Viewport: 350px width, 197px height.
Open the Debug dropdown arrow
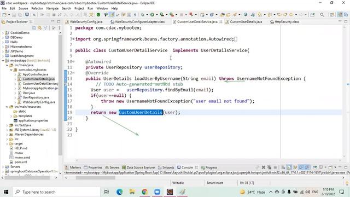click(147, 15)
